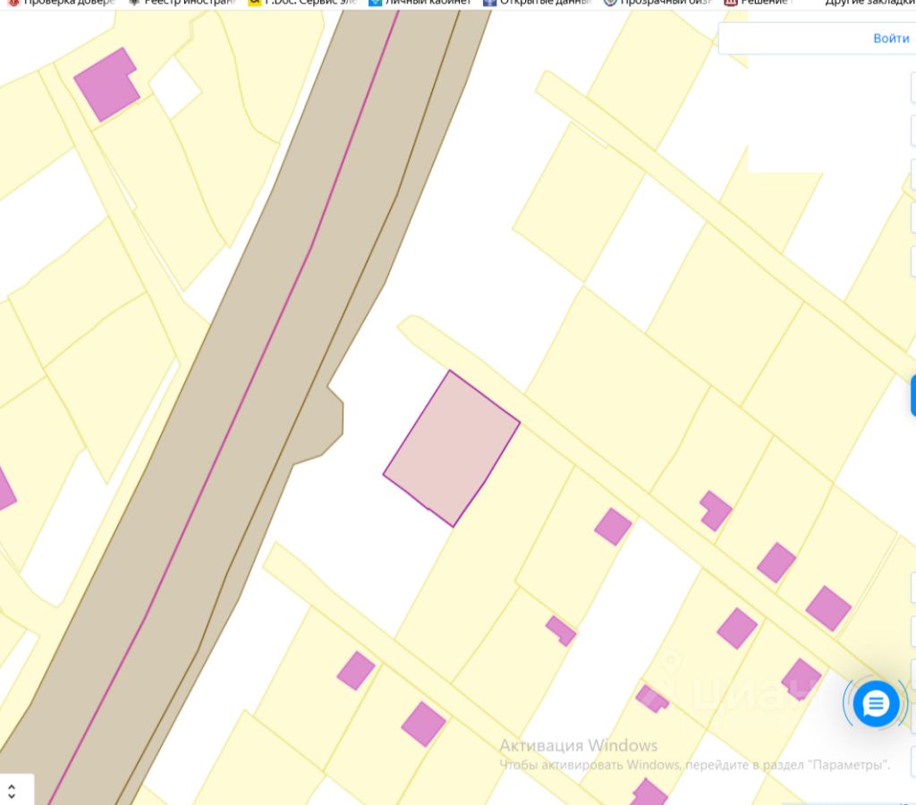Select the large pink building top-left
916x805 pixels.
coord(106,85)
